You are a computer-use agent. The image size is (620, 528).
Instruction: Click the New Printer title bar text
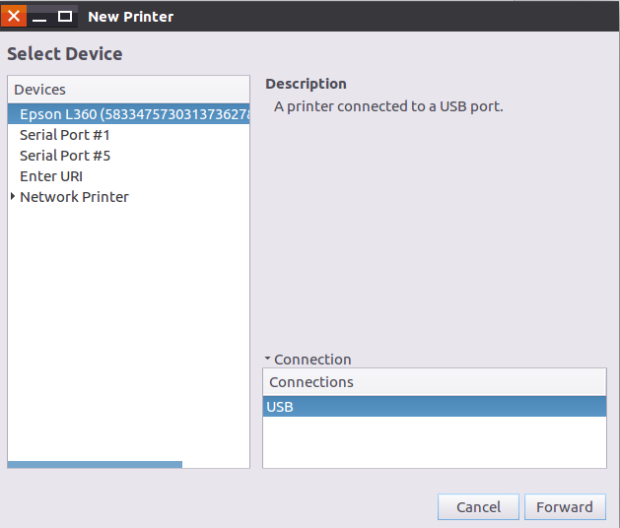[130, 17]
